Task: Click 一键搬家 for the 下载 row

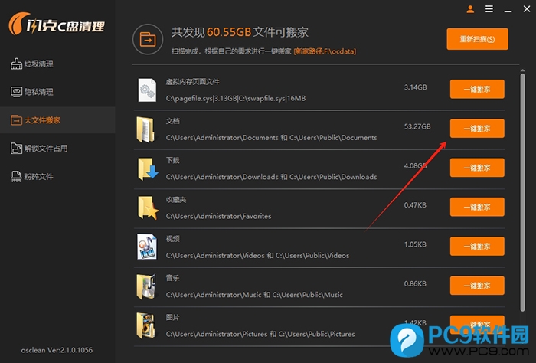Action: [x=476, y=168]
